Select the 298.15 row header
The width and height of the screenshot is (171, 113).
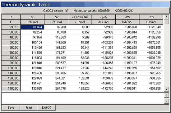(11, 27)
